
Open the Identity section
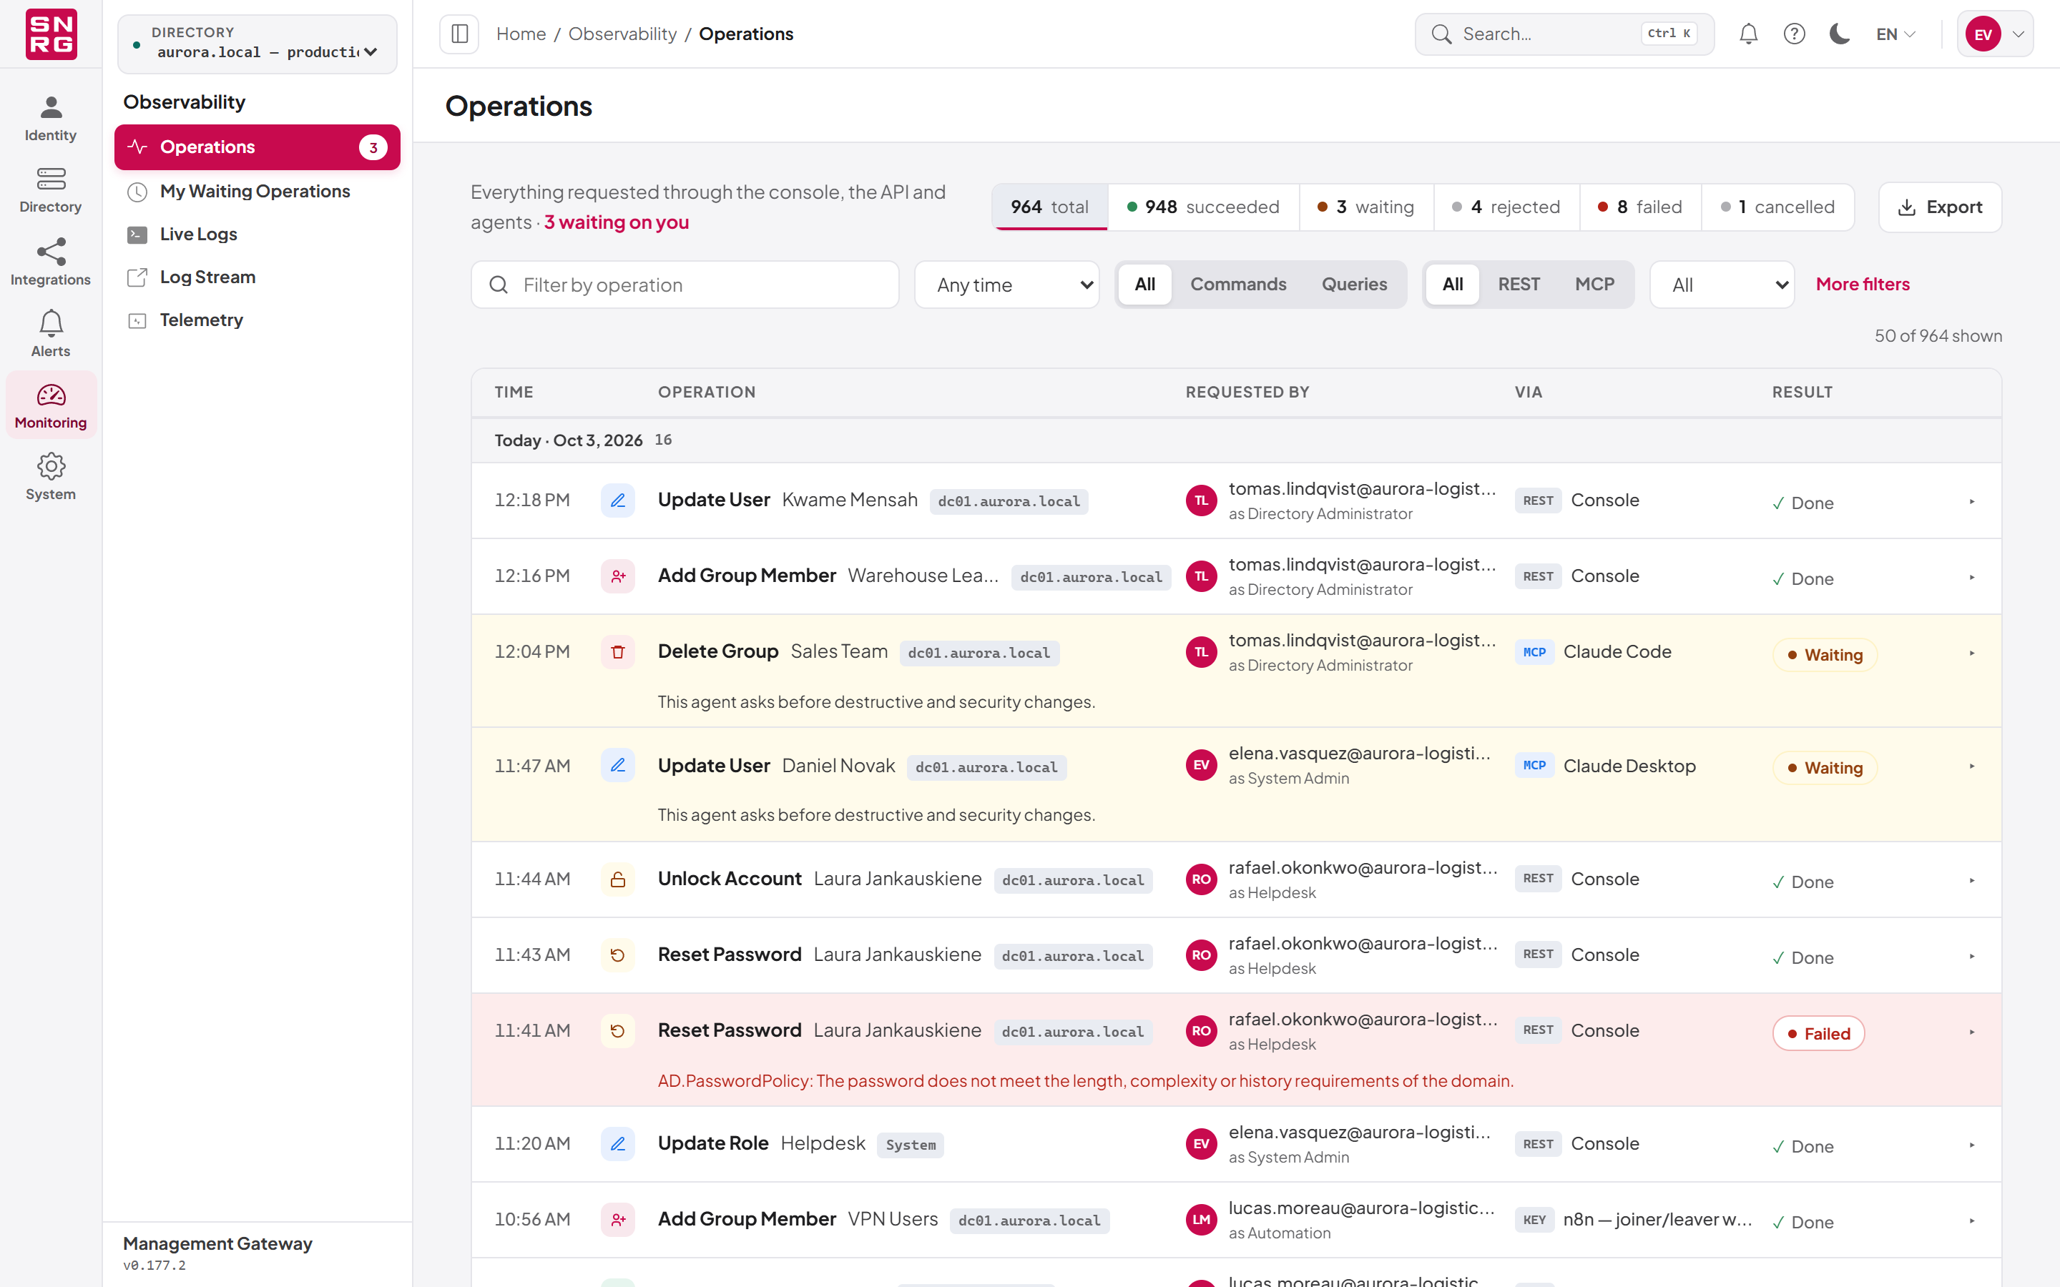[51, 119]
